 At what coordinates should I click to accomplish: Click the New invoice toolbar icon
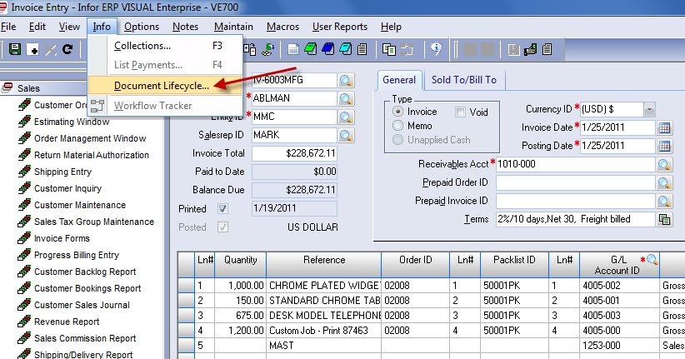(x=32, y=49)
